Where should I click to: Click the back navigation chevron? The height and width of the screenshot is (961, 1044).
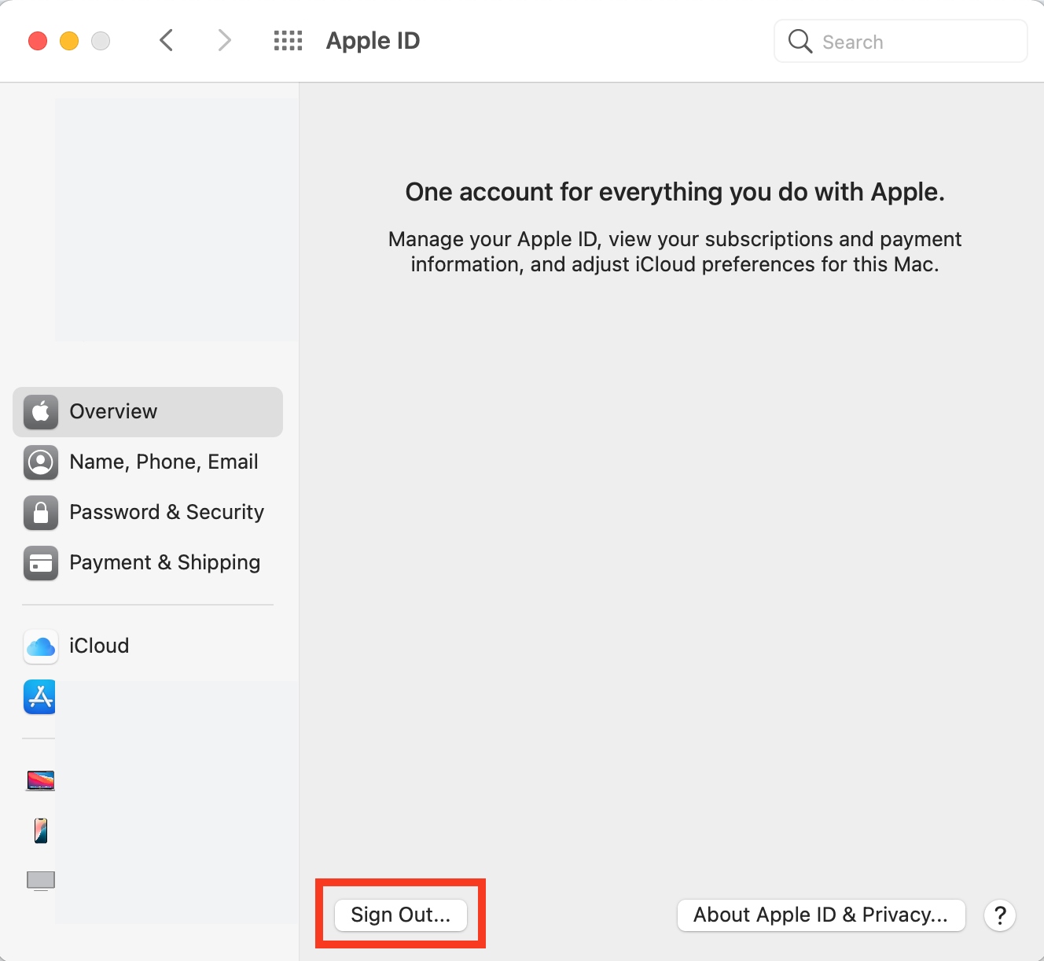coord(167,40)
